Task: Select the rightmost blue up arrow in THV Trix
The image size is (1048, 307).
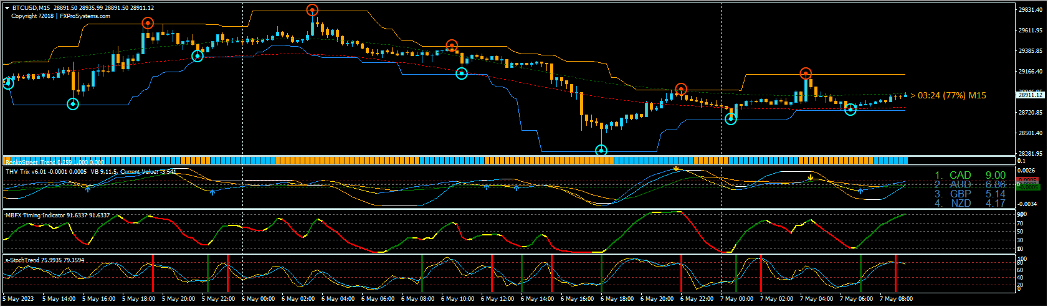Action: point(860,191)
